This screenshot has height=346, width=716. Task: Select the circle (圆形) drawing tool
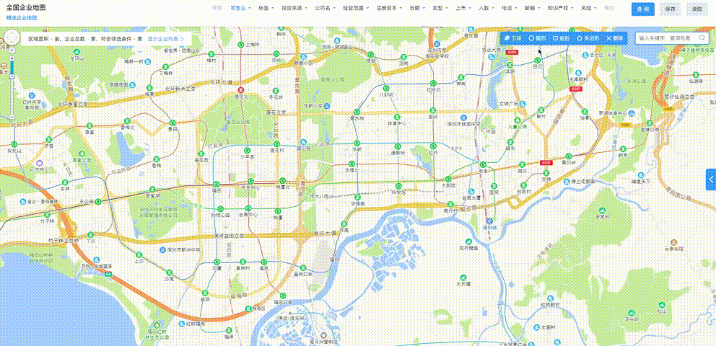tap(537, 38)
